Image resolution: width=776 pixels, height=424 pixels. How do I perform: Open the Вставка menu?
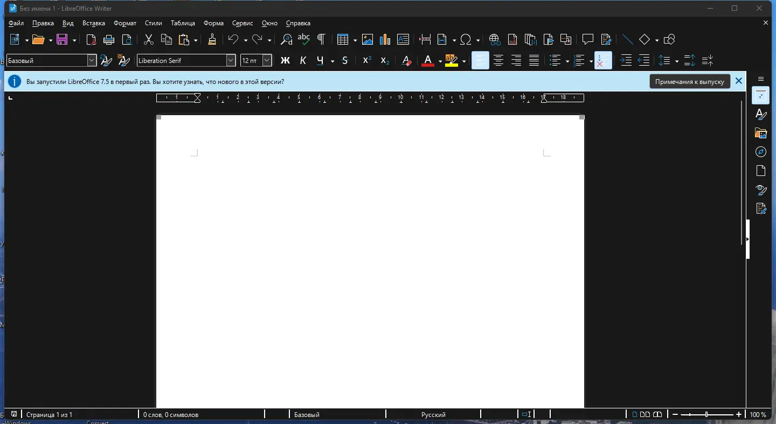click(x=94, y=23)
